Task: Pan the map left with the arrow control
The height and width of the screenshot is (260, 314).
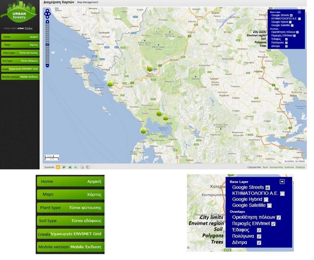Action: coord(45,14)
